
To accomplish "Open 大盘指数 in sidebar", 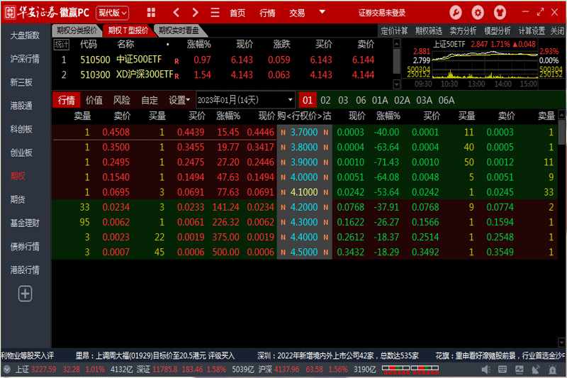I will tap(25, 35).
